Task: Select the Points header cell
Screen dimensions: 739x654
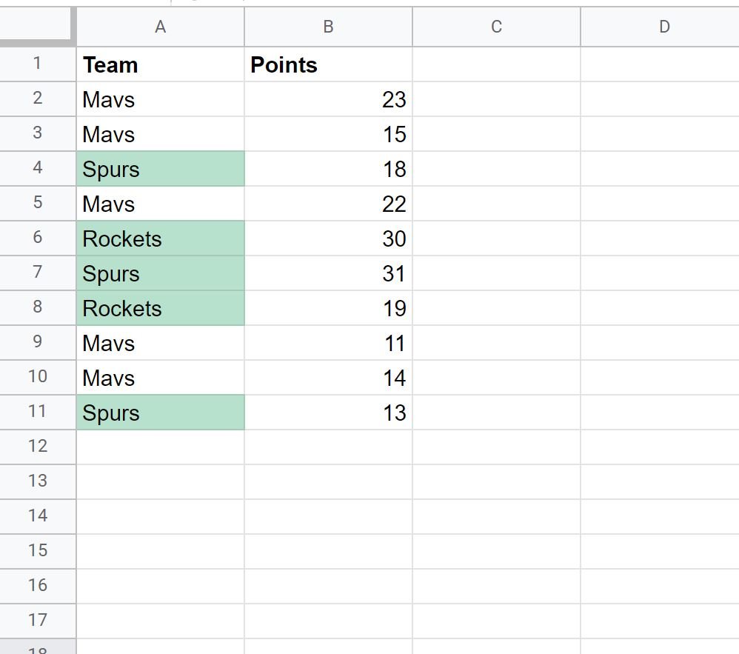Action: point(329,64)
